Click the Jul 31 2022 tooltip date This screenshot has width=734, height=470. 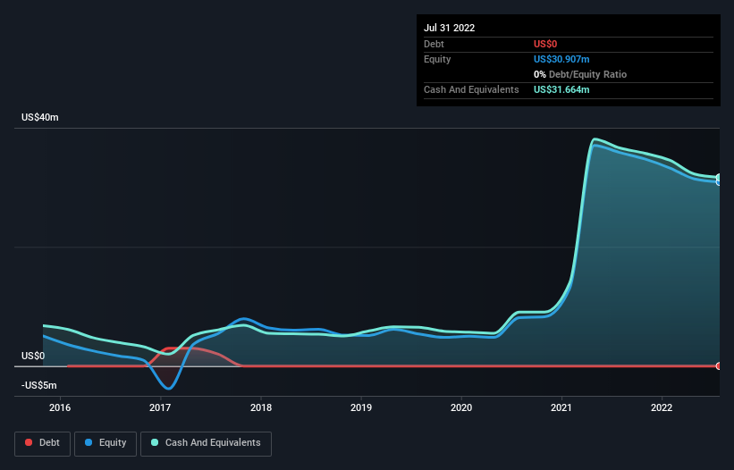450,28
